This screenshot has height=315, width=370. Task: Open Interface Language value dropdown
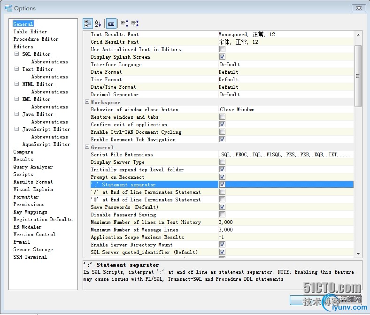coord(286,64)
